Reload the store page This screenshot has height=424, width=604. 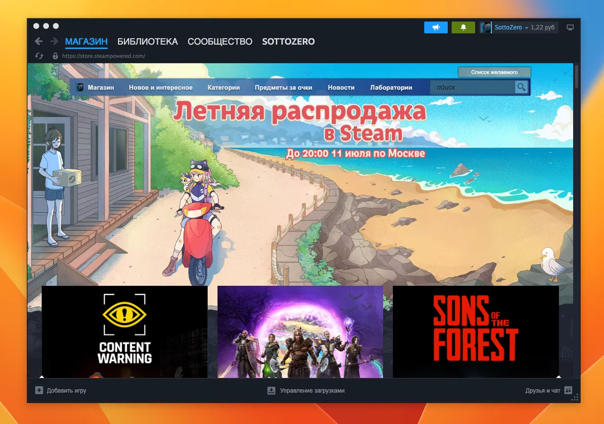coord(39,56)
